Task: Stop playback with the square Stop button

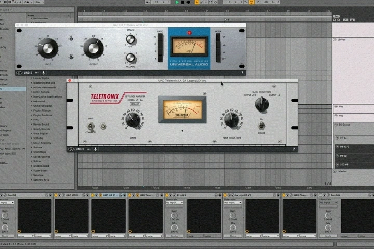Action: [183, 2]
